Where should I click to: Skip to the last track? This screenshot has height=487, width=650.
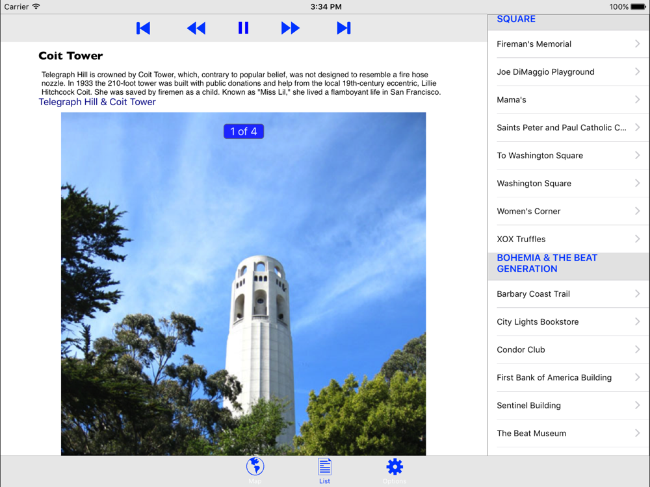click(x=344, y=28)
